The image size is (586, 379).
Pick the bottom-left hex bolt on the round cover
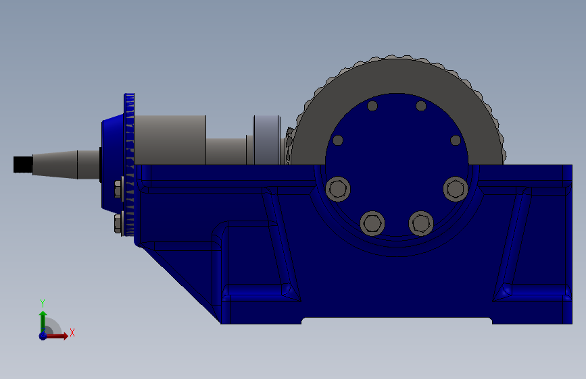click(x=372, y=223)
